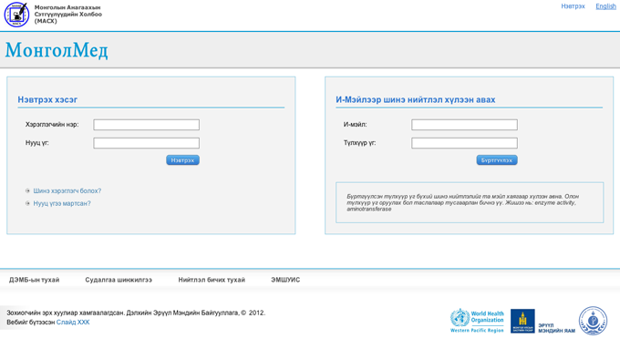Click the Нэвтрэх хэсэг section heading
Screen dimensions: 620x349
click(x=47, y=99)
